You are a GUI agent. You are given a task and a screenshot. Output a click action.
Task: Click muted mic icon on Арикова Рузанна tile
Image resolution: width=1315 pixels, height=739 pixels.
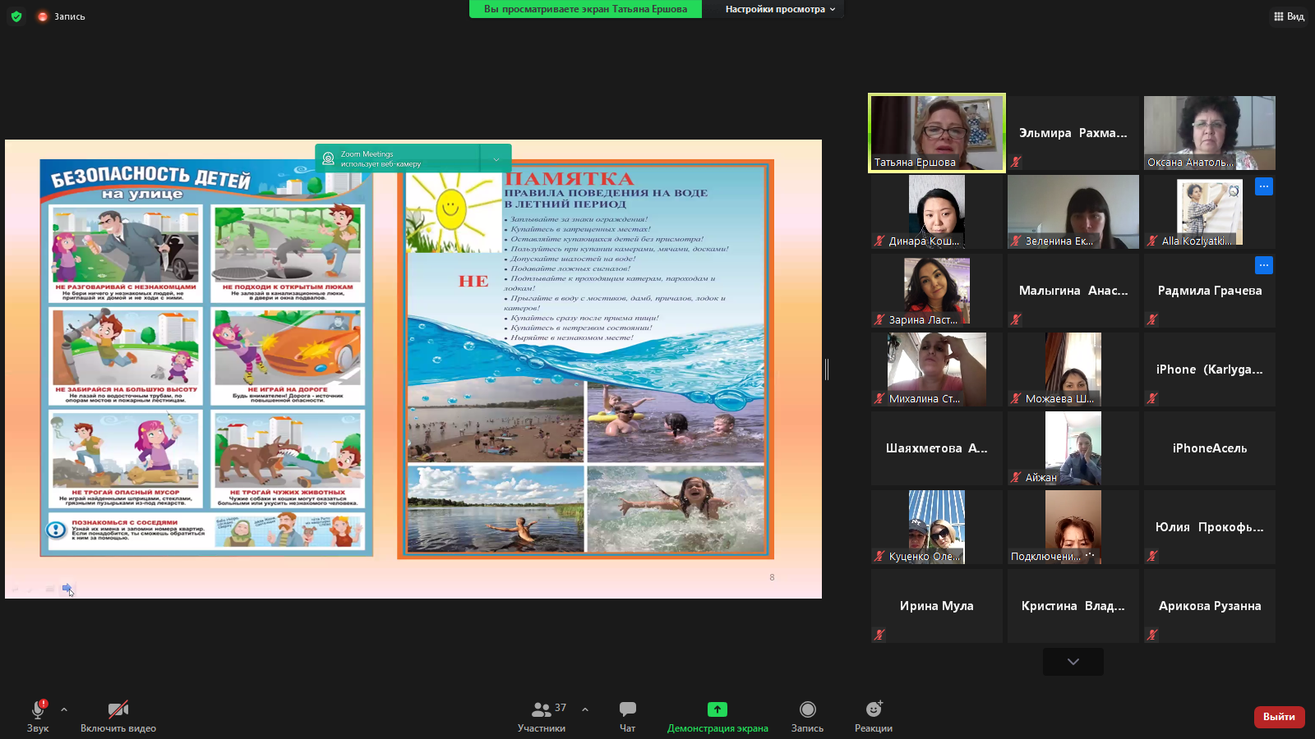pos(1152,635)
